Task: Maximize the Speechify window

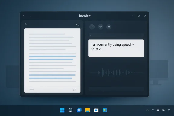Action: click(139, 16)
